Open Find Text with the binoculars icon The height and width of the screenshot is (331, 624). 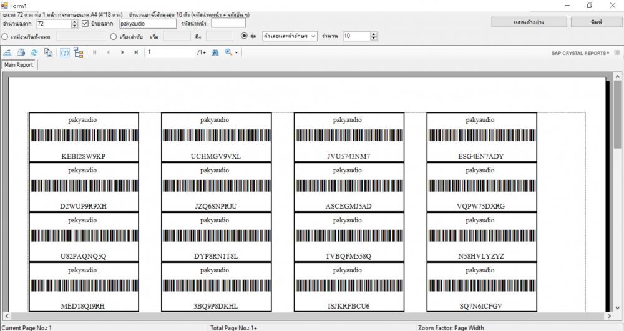(215, 53)
